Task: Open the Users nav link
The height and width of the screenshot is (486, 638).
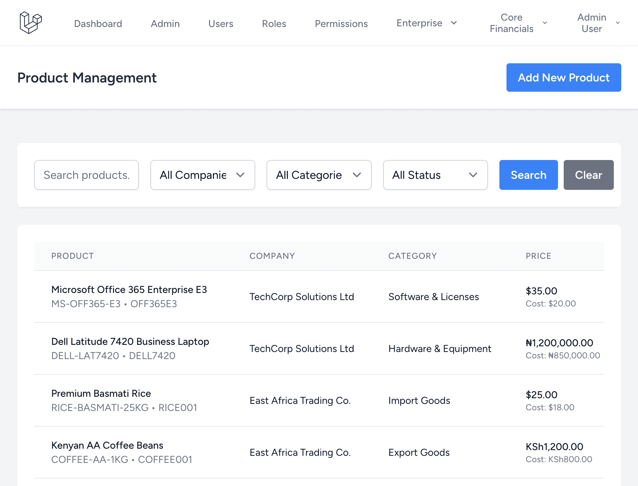Action: point(221,23)
